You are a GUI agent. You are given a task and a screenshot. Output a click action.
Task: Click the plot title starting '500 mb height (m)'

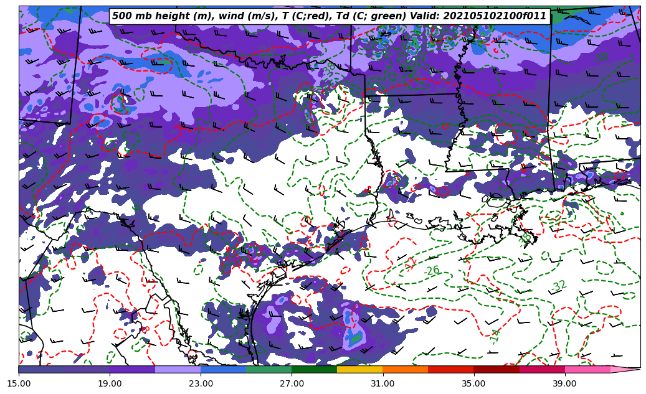(329, 16)
